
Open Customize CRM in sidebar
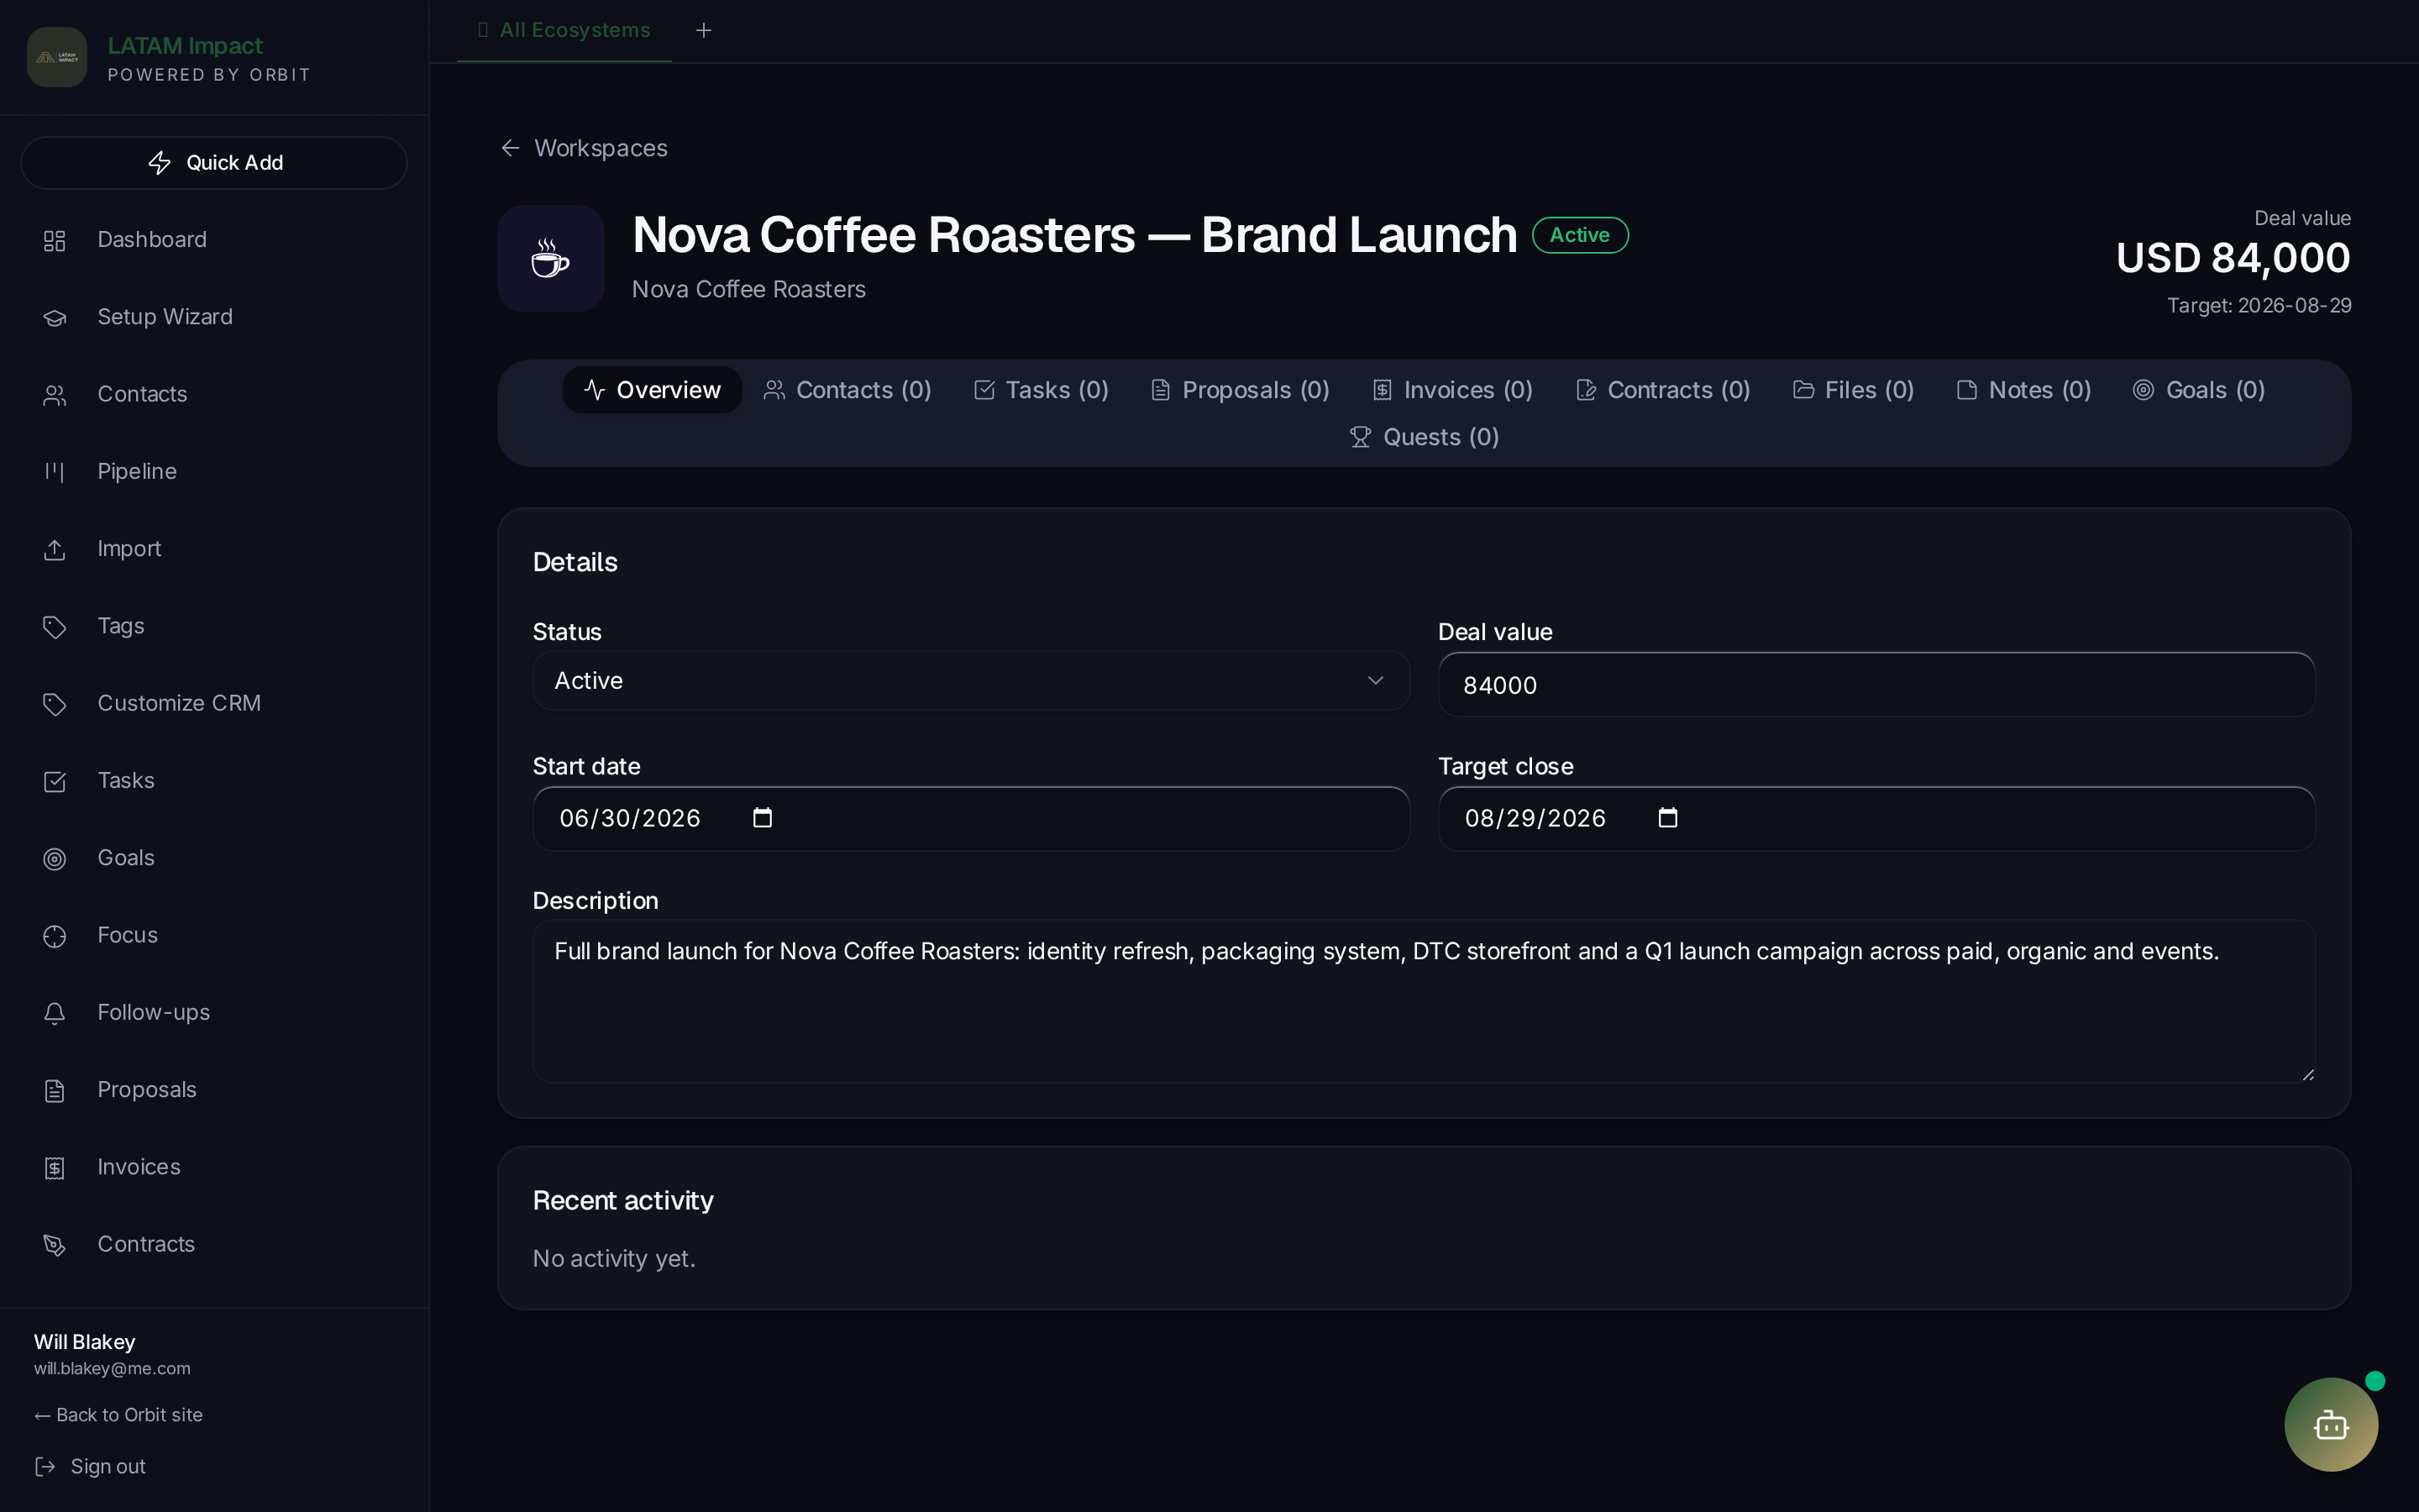(x=214, y=704)
